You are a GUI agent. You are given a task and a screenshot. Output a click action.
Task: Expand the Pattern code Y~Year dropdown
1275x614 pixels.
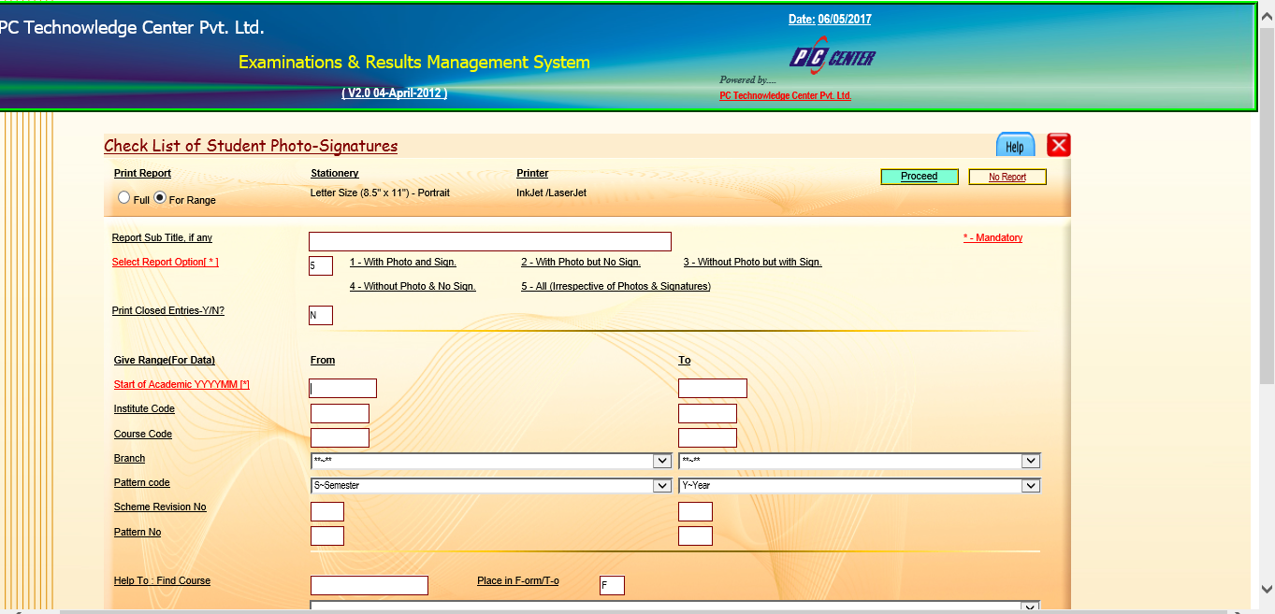click(859, 485)
